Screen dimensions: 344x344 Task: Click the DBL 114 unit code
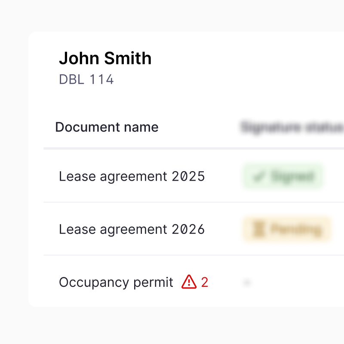click(x=86, y=80)
